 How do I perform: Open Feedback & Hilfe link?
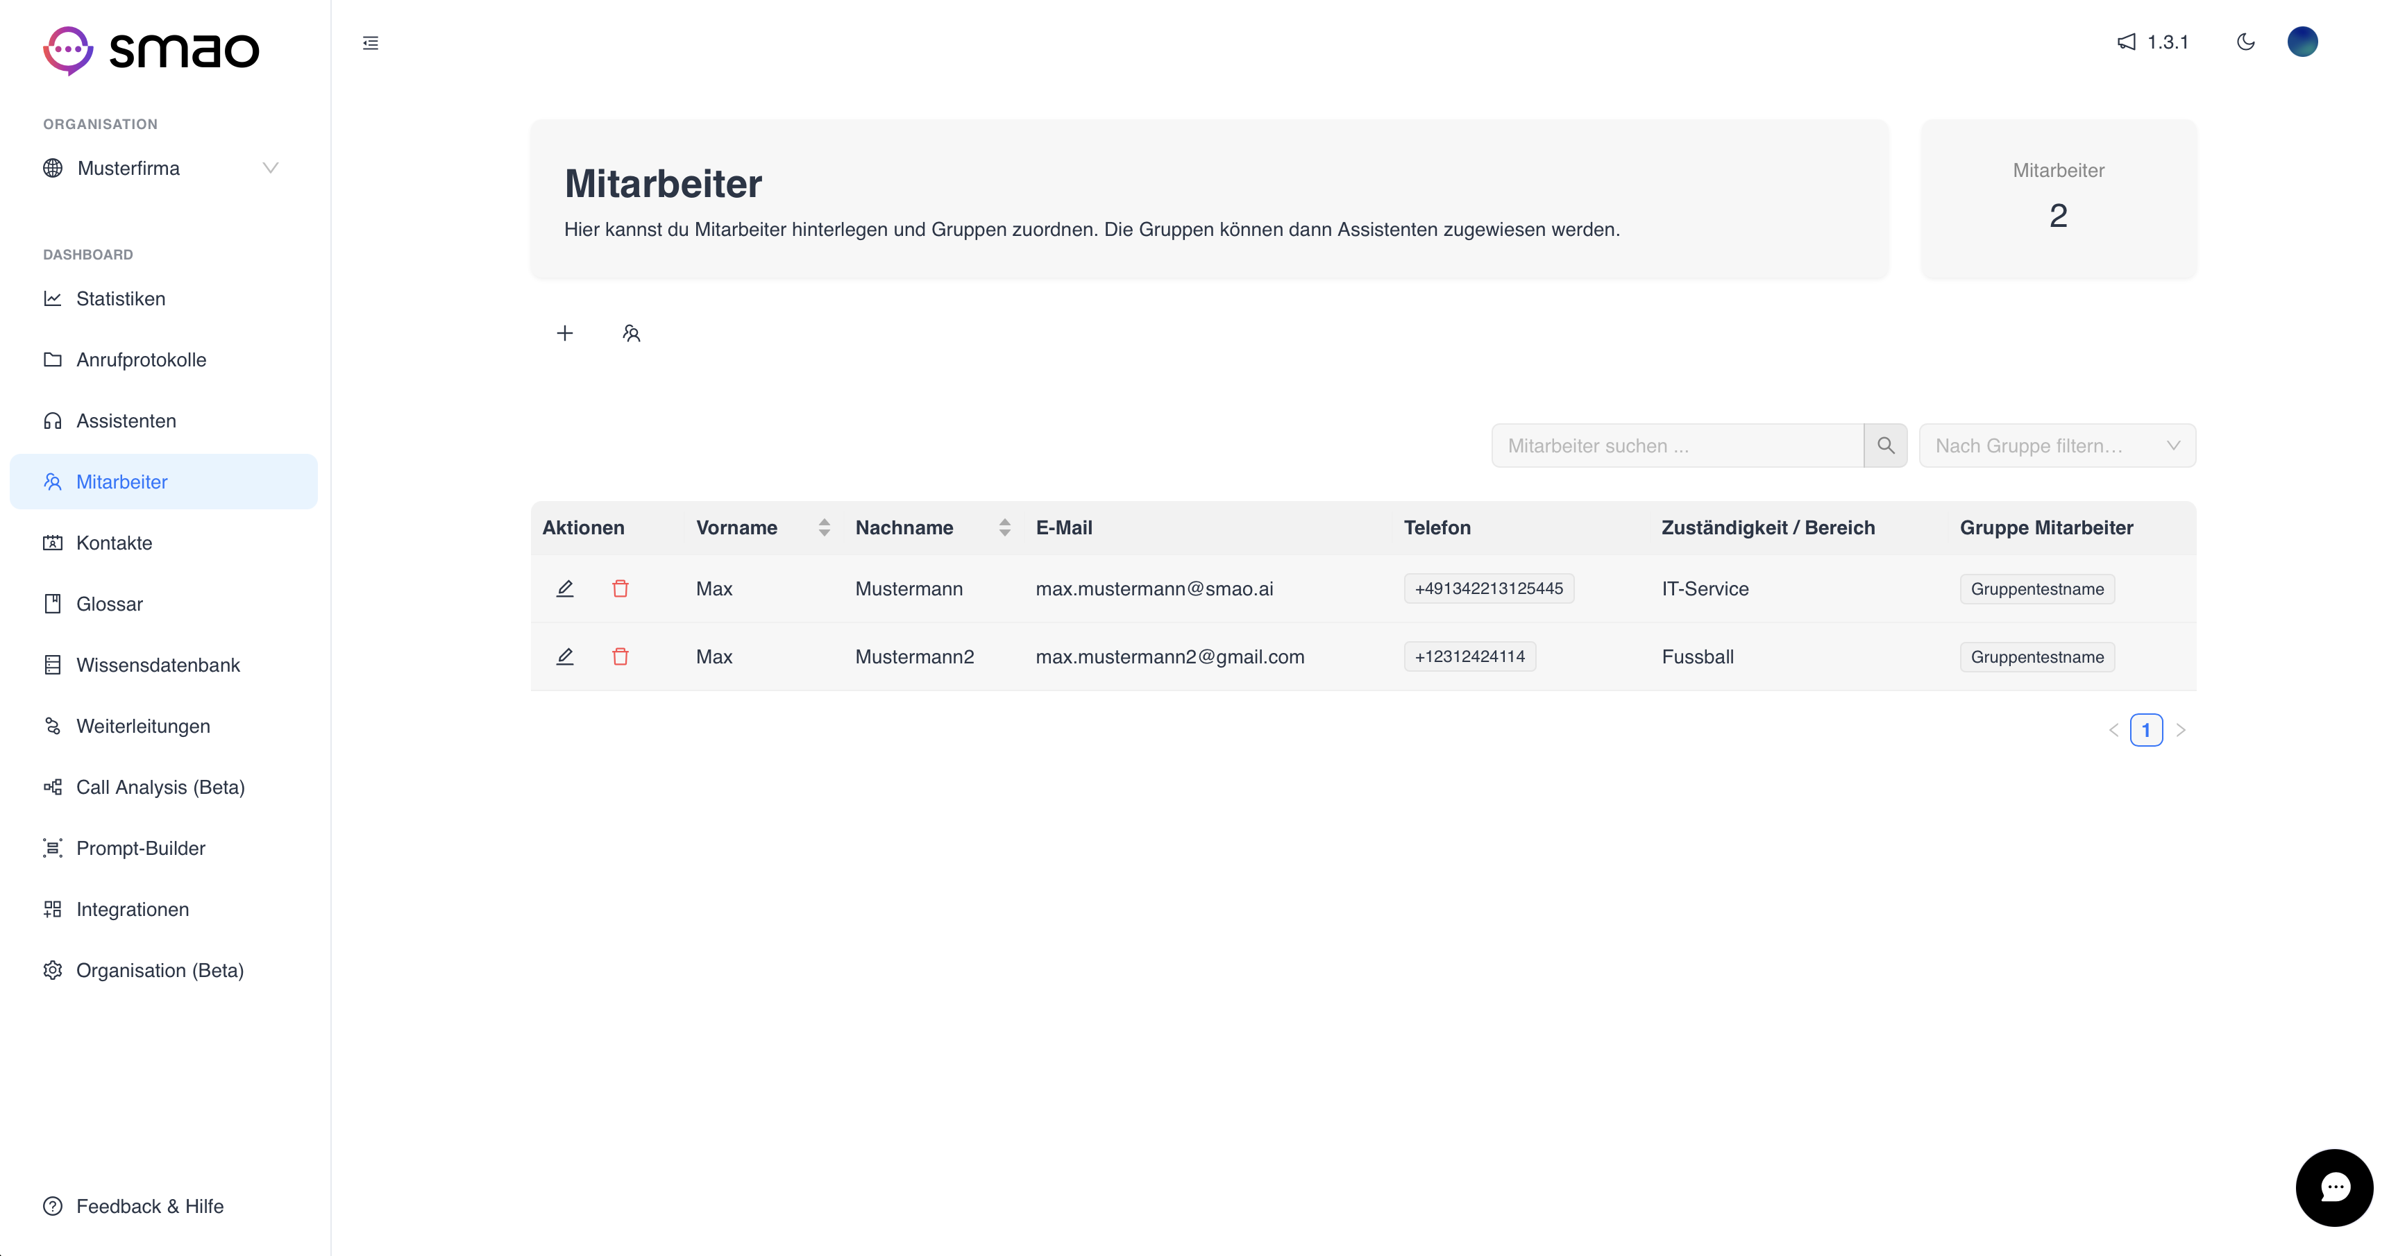[x=149, y=1206]
